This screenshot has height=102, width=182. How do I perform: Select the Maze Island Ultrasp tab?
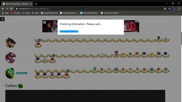coord(17,4)
